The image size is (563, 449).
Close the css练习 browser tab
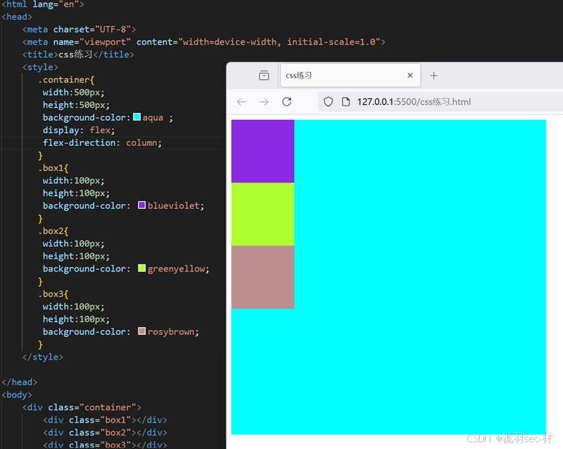coord(410,75)
